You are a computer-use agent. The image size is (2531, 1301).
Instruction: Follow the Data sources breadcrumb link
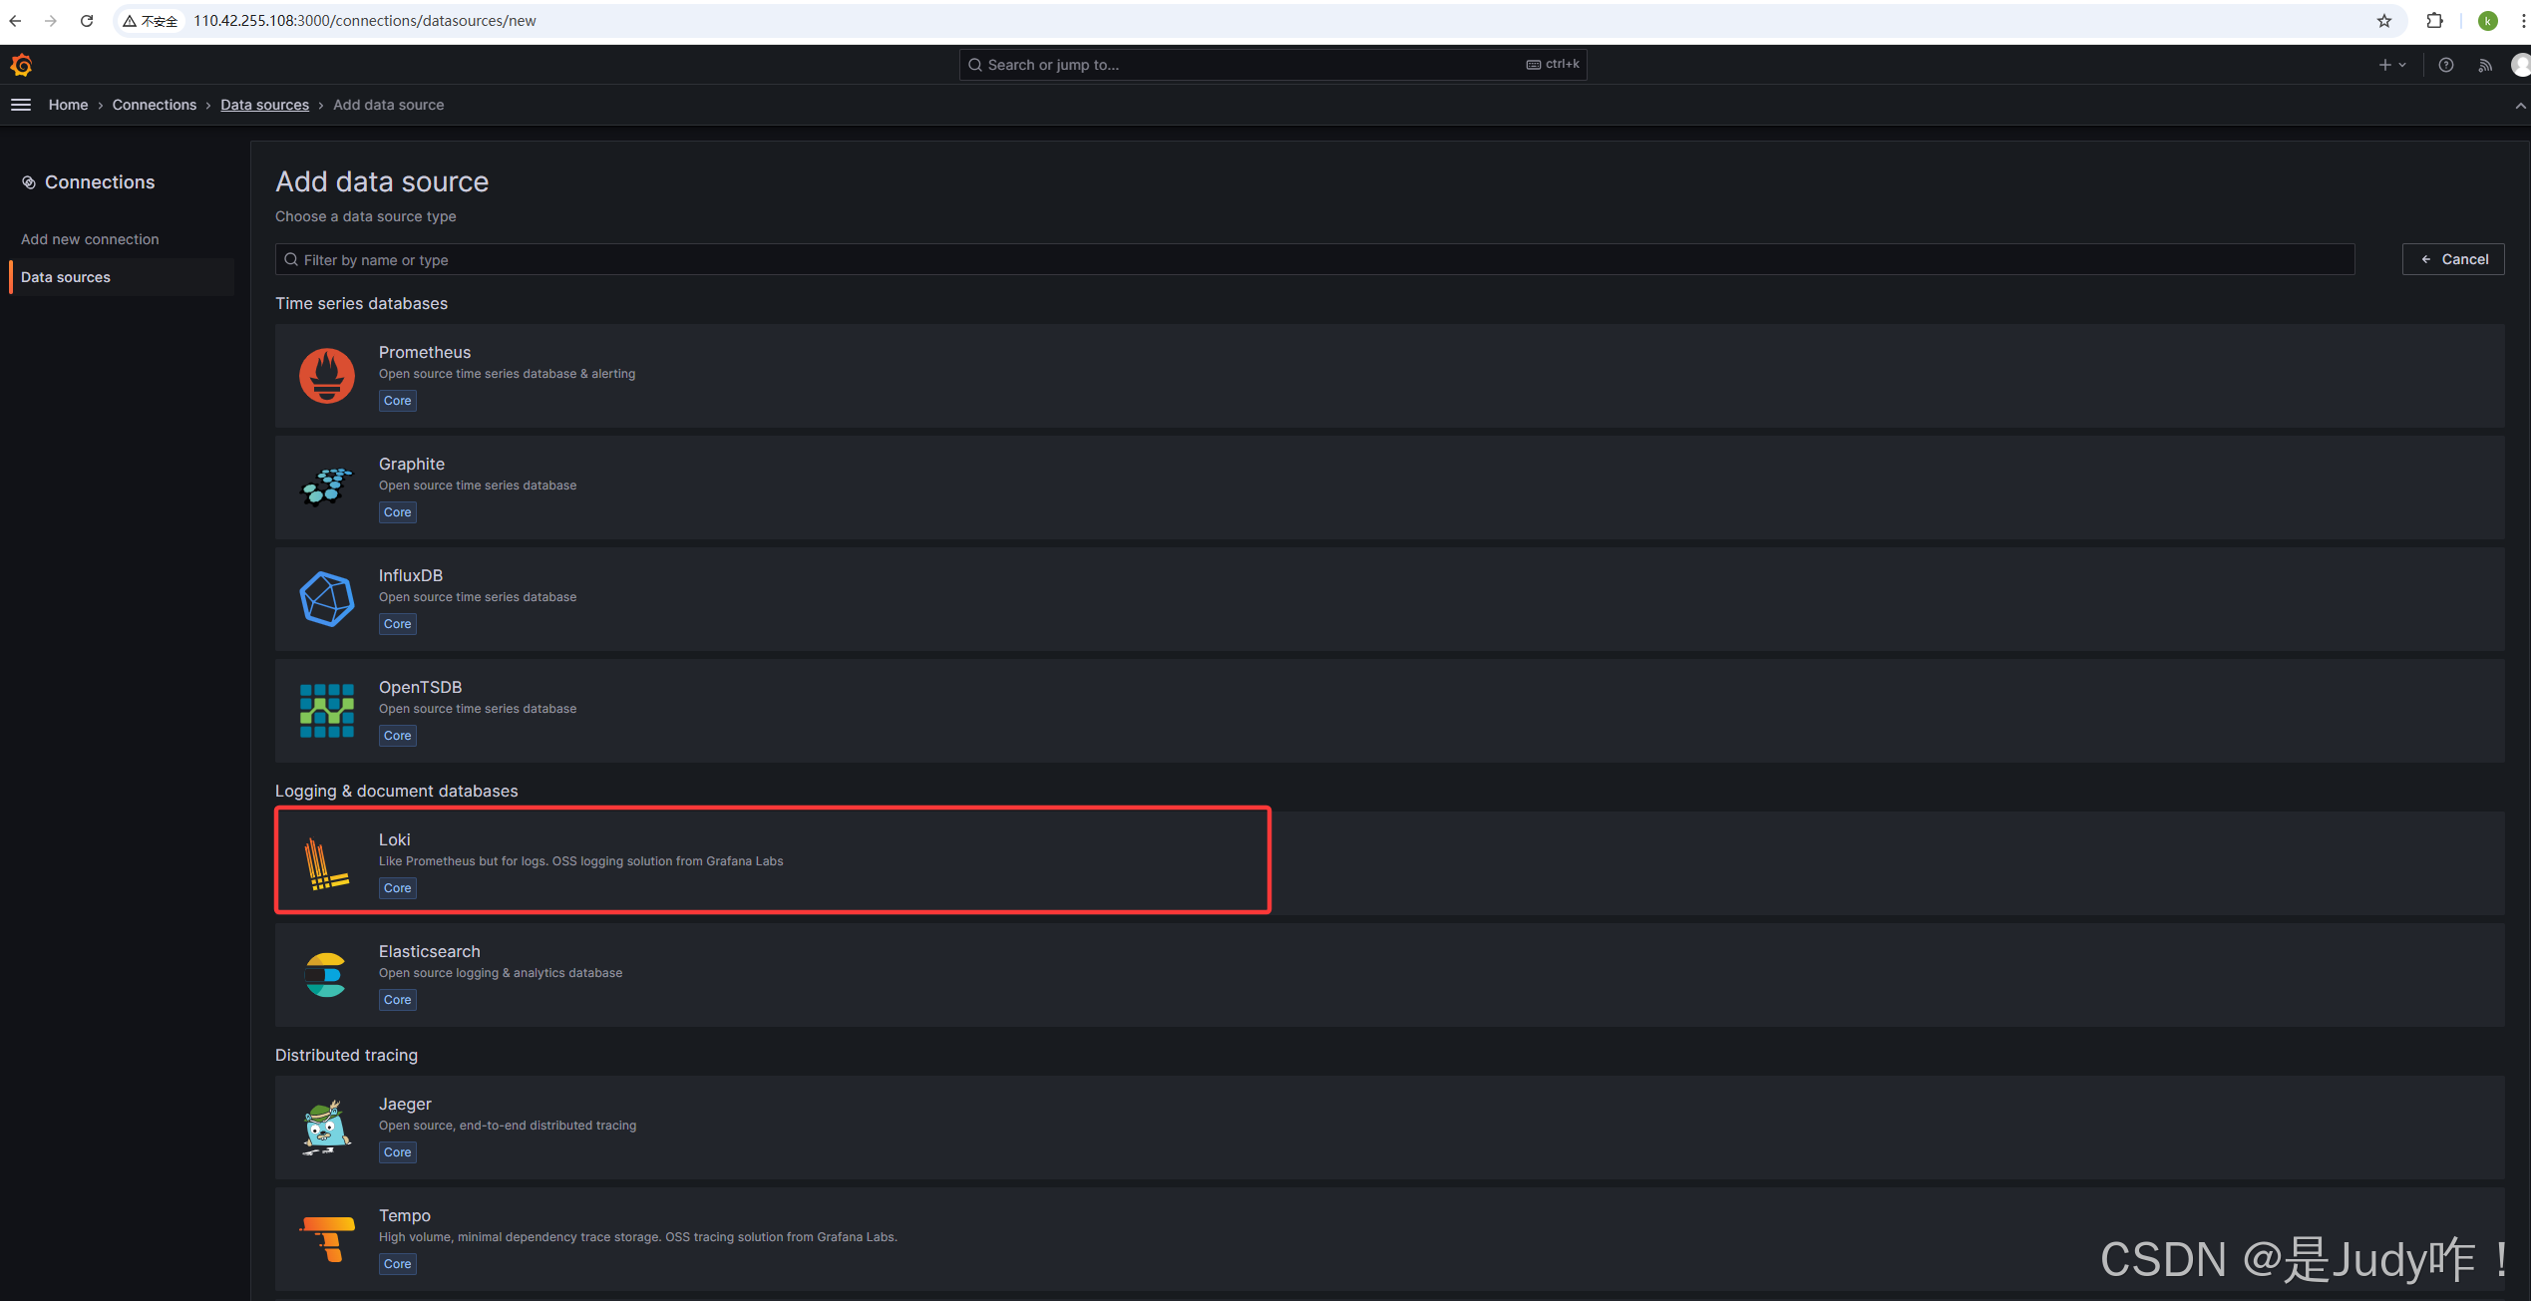click(x=264, y=105)
